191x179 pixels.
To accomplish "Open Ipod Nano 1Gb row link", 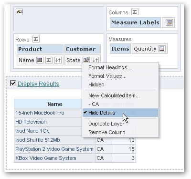I will (32, 131).
